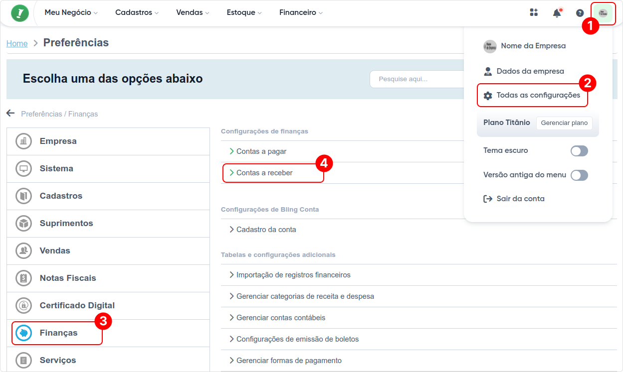Toggle the Versão antiga do menu switch
Viewport: 623px width, 372px height.
579,175
